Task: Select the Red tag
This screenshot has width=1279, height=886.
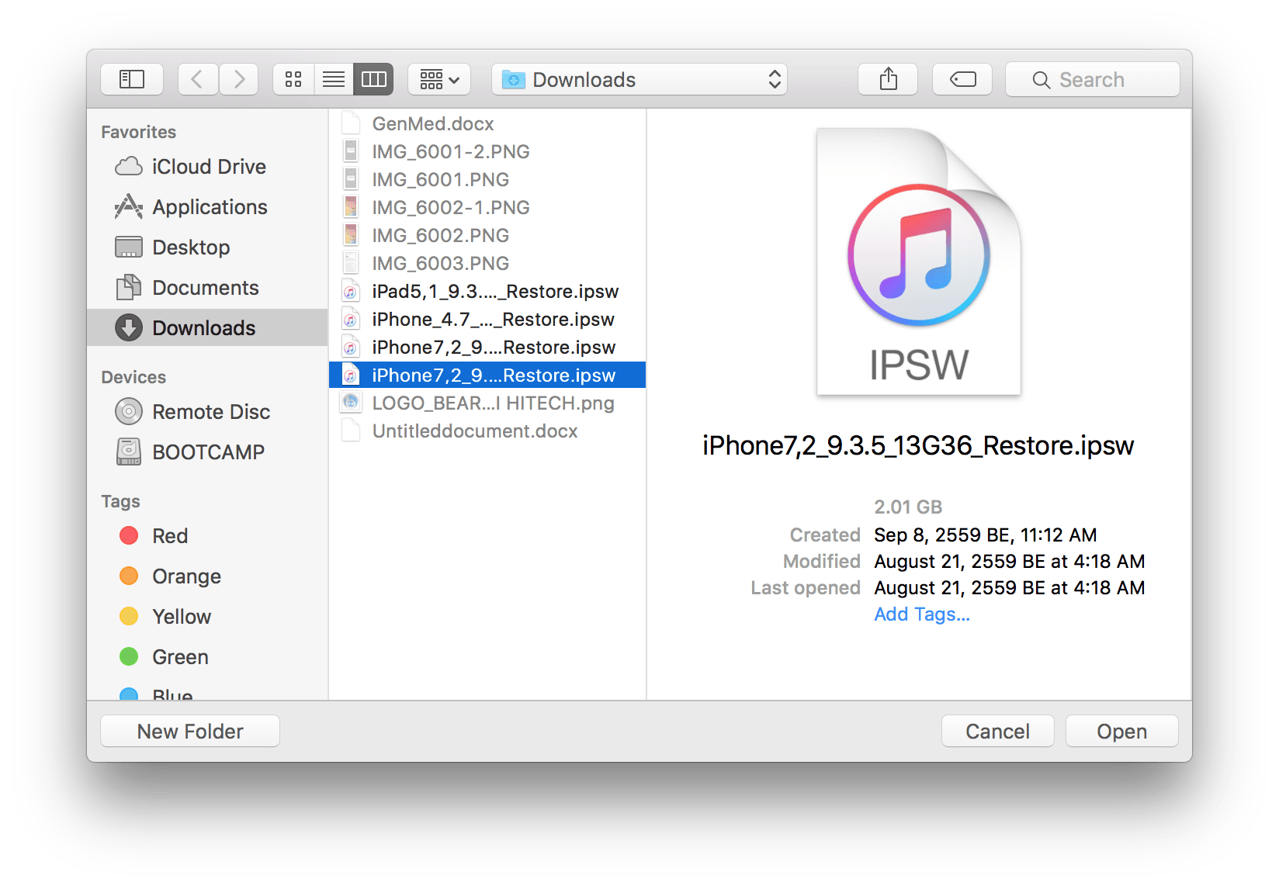Action: [x=207, y=536]
